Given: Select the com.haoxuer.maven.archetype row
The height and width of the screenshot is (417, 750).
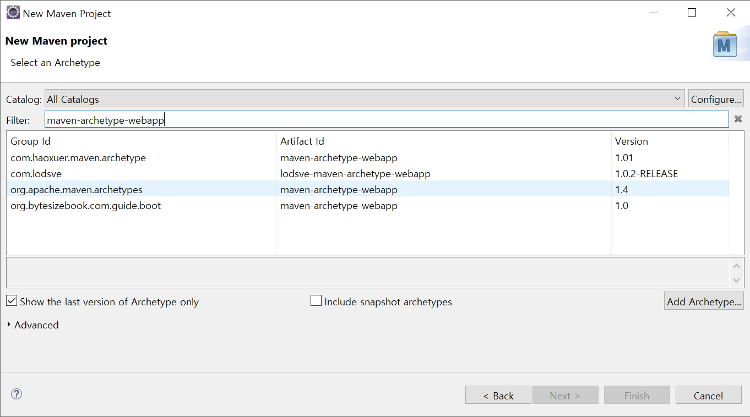Looking at the screenshot, I should click(x=368, y=158).
